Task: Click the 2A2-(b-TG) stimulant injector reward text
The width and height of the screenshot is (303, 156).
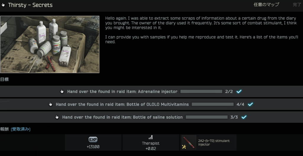Action: [214, 142]
